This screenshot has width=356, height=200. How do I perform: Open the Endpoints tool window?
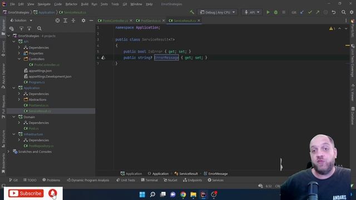click(x=192, y=180)
